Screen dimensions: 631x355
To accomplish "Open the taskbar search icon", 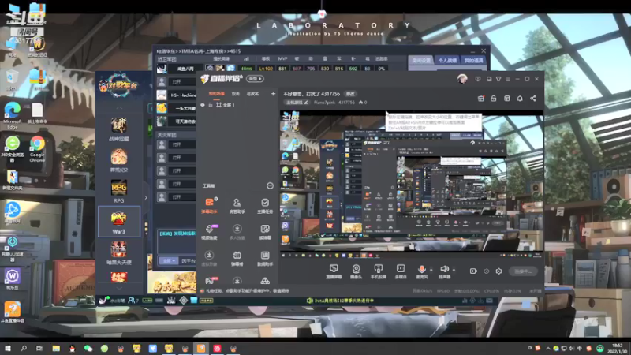I will [x=24, y=348].
